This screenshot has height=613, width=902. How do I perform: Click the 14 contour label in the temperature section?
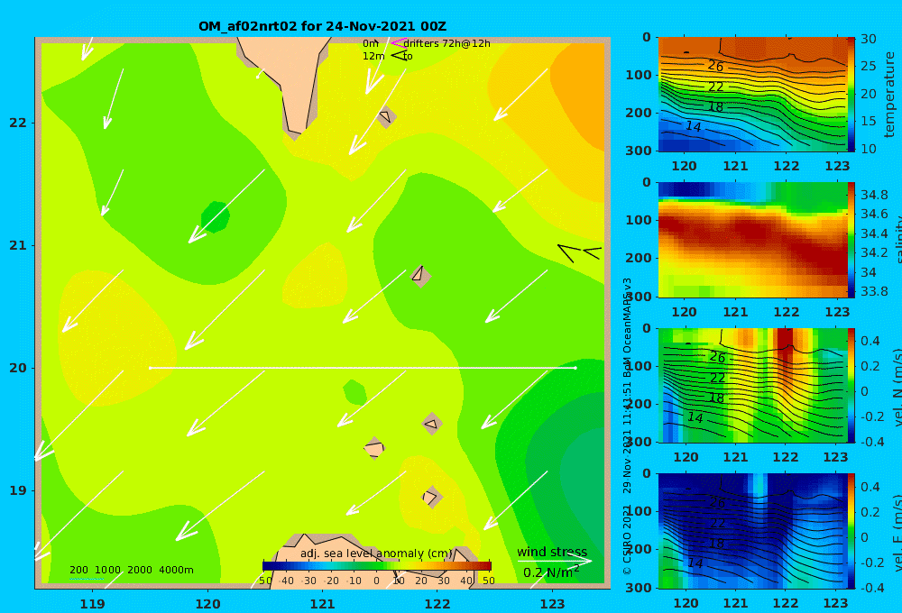[x=694, y=126]
